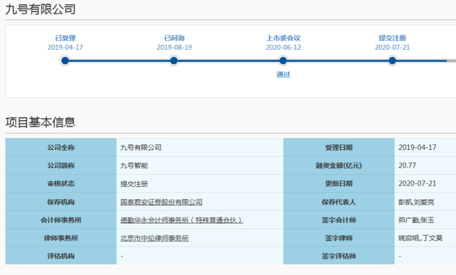Click the 受理日期 header cell
The image size is (456, 275).
point(339,147)
